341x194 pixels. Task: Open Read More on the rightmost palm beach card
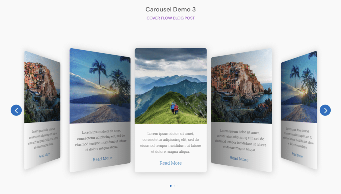pyautogui.click(x=297, y=155)
